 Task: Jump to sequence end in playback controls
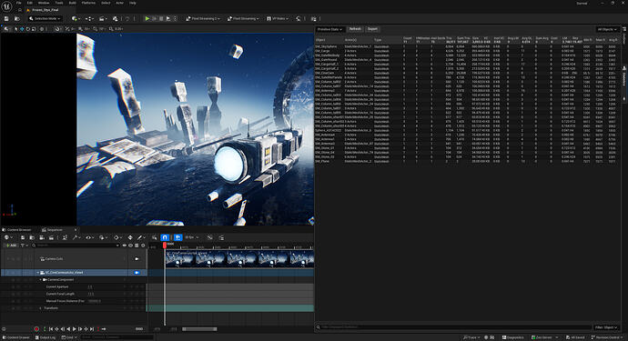click(x=92, y=329)
